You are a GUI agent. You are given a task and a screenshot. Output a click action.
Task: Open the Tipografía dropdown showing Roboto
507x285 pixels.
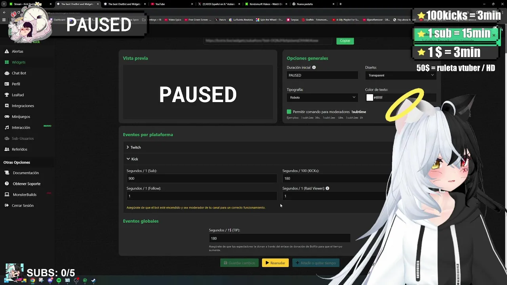click(x=322, y=97)
